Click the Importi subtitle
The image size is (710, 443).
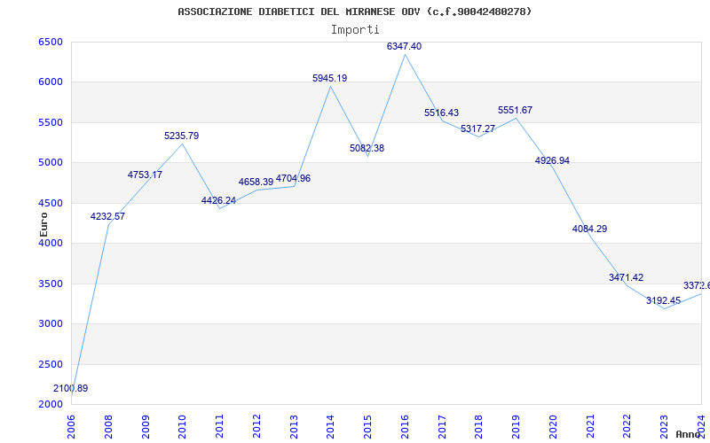pos(355,30)
